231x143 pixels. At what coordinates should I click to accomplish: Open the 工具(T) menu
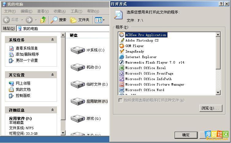click(x=76, y=11)
